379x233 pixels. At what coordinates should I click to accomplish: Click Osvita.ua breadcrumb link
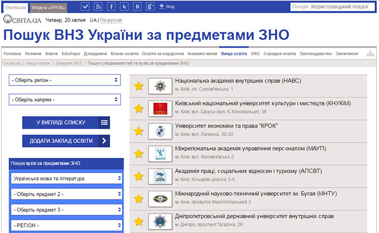coord(11,63)
